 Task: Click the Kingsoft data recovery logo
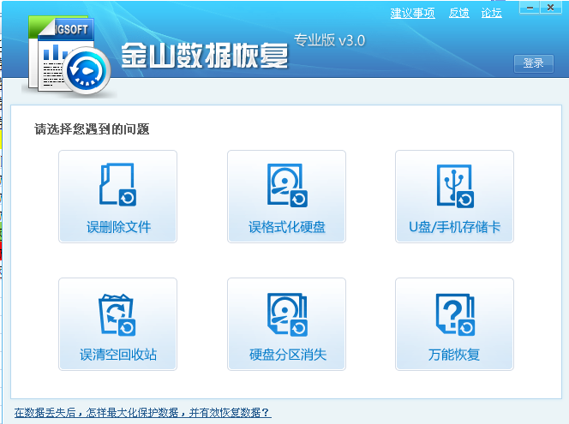click(69, 57)
